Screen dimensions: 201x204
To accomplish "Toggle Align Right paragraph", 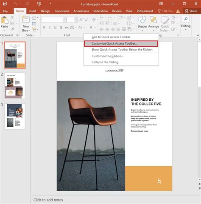I will (113, 29).
